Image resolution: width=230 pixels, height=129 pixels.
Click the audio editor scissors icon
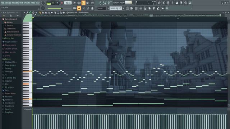coord(164,3)
